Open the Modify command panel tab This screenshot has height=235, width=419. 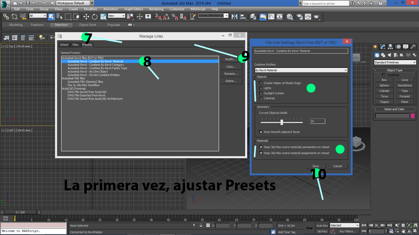pos(383,47)
